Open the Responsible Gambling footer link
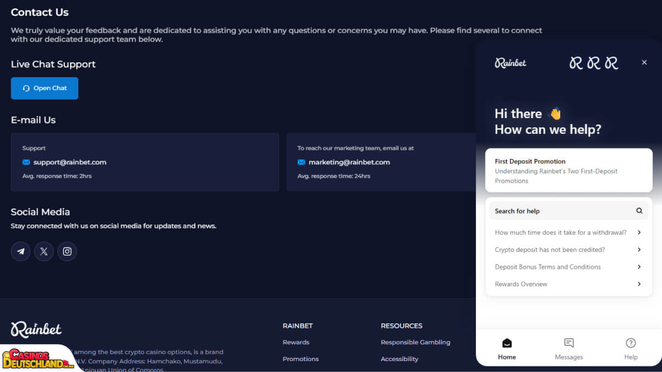This screenshot has height=372, width=662. (416, 343)
